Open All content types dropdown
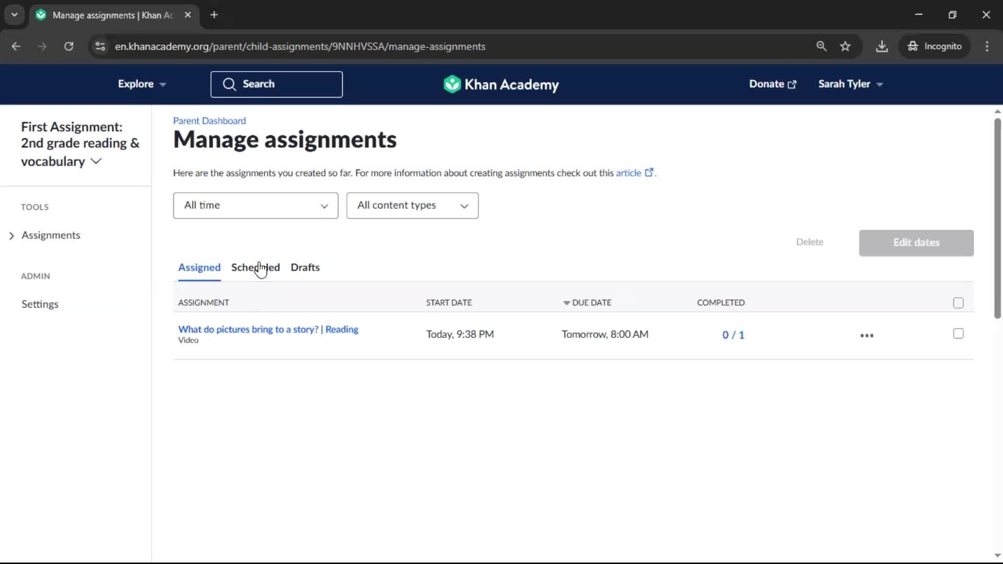1003x564 pixels. tap(412, 206)
